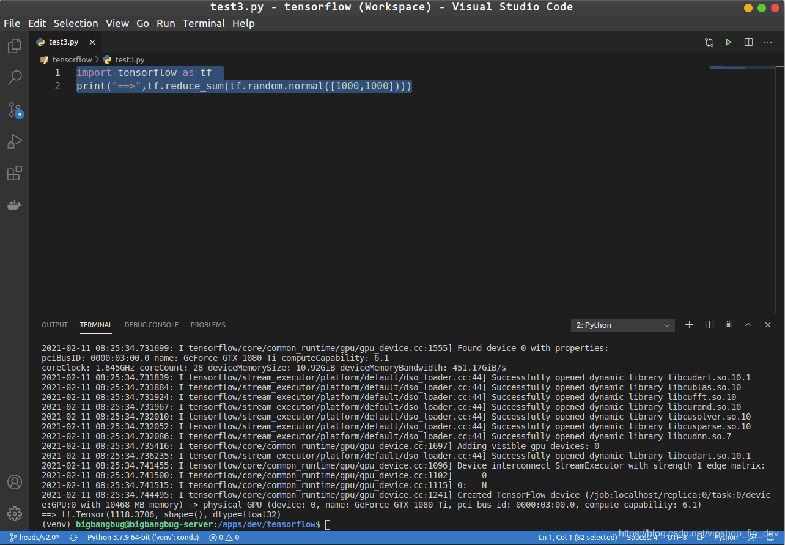Click 'GeForce GTX 1080 Ti computeCapability' terminal line
This screenshot has width=785, height=545.
pos(215,358)
